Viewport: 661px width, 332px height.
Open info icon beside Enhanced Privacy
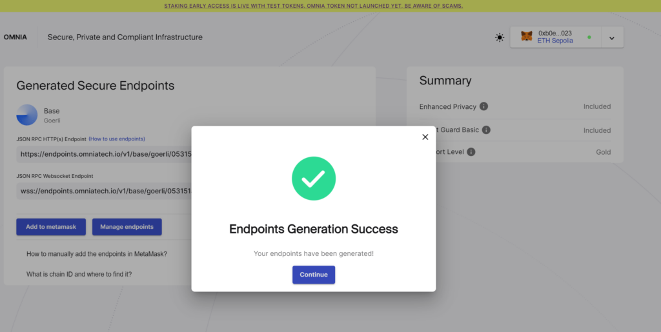tap(484, 106)
